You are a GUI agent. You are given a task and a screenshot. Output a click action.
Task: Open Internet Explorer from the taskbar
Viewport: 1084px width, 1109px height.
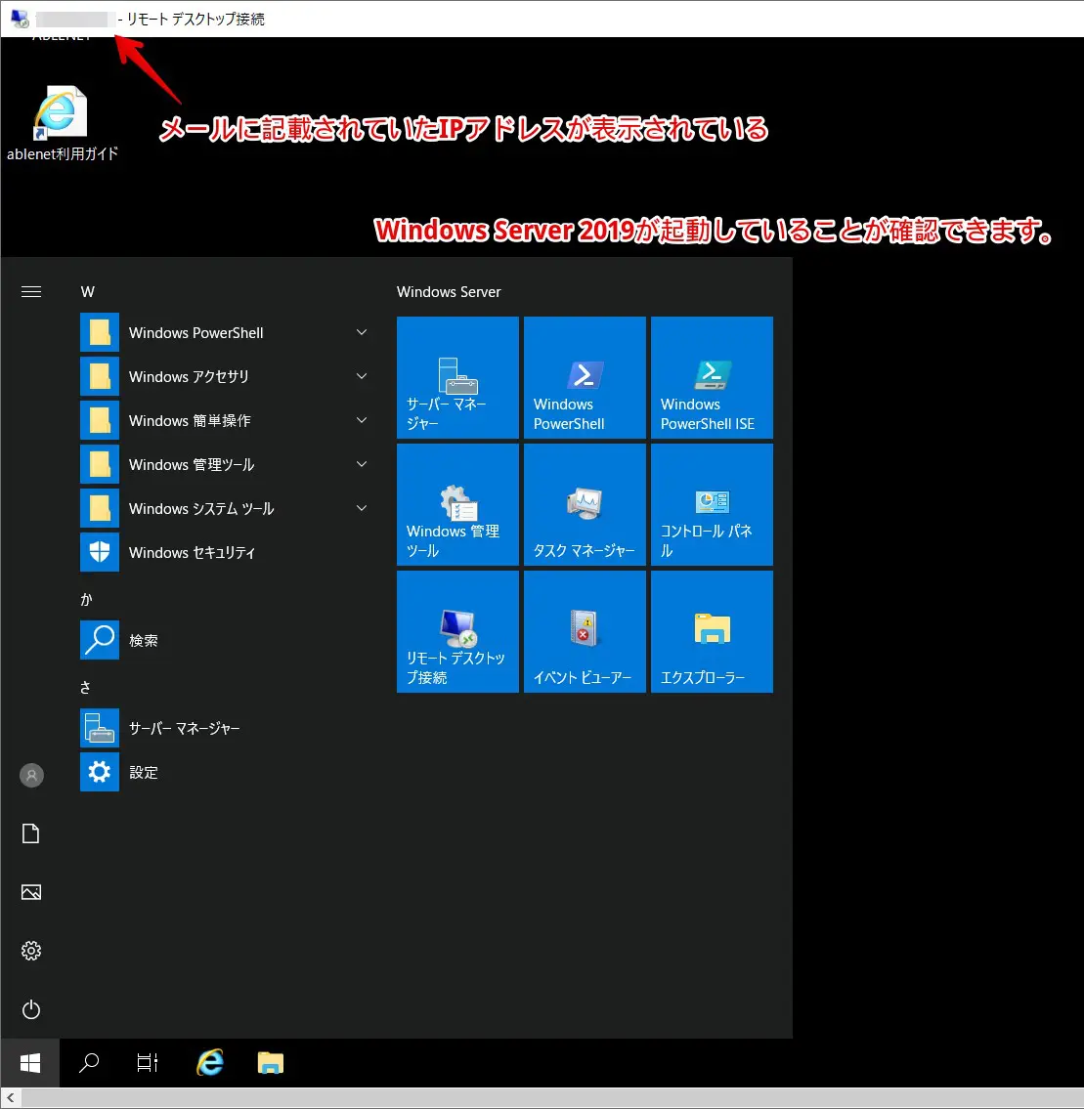[210, 1063]
